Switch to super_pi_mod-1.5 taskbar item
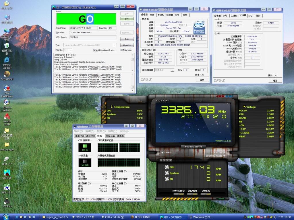This screenshot has width=294, height=220. 55,217
